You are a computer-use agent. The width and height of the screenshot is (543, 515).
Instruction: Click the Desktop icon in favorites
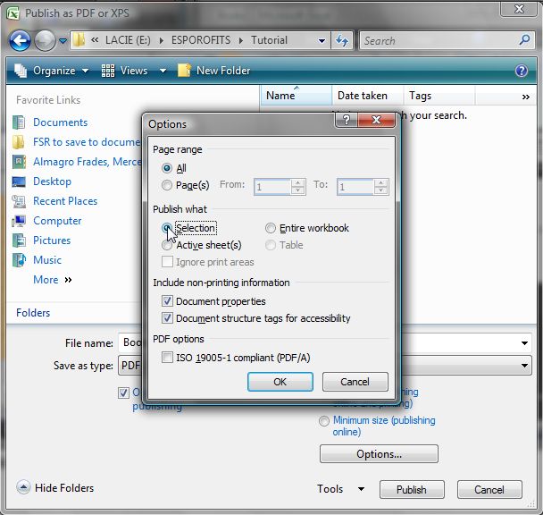19,182
